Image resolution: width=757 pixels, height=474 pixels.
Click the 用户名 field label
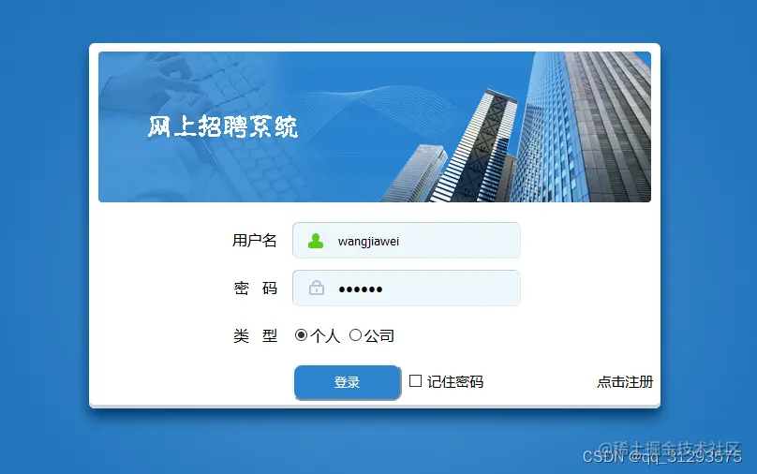255,241
